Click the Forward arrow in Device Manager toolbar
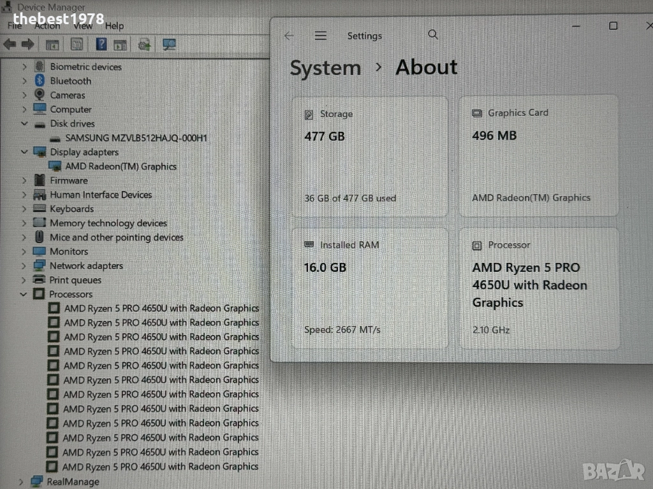Screen dimensions: 653x489 27,45
